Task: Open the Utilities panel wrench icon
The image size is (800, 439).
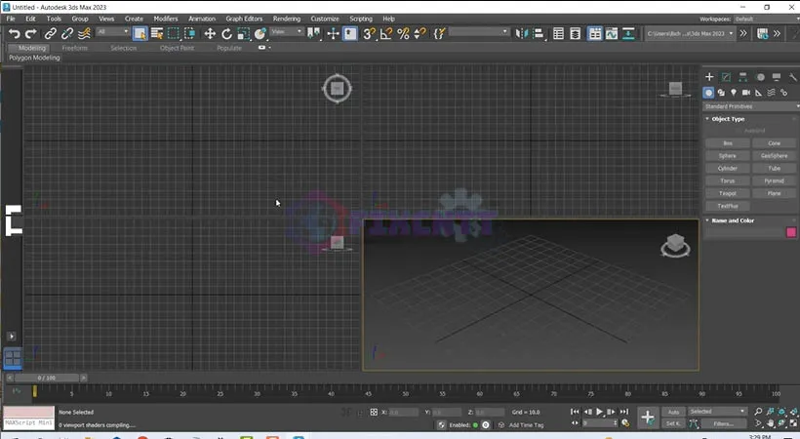Action: click(x=792, y=77)
